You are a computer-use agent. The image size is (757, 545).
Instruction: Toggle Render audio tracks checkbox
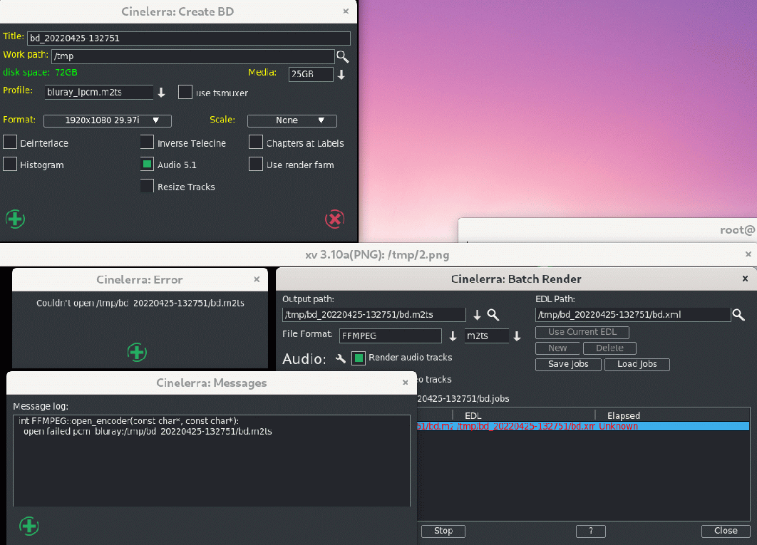tap(359, 358)
